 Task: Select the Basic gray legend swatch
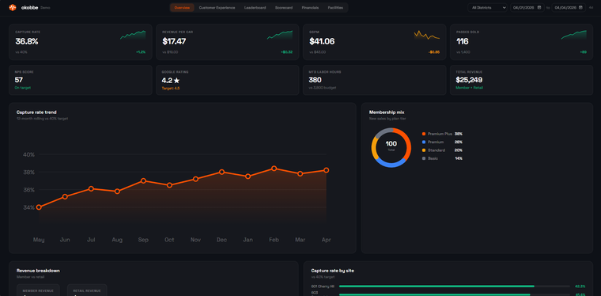coord(424,158)
